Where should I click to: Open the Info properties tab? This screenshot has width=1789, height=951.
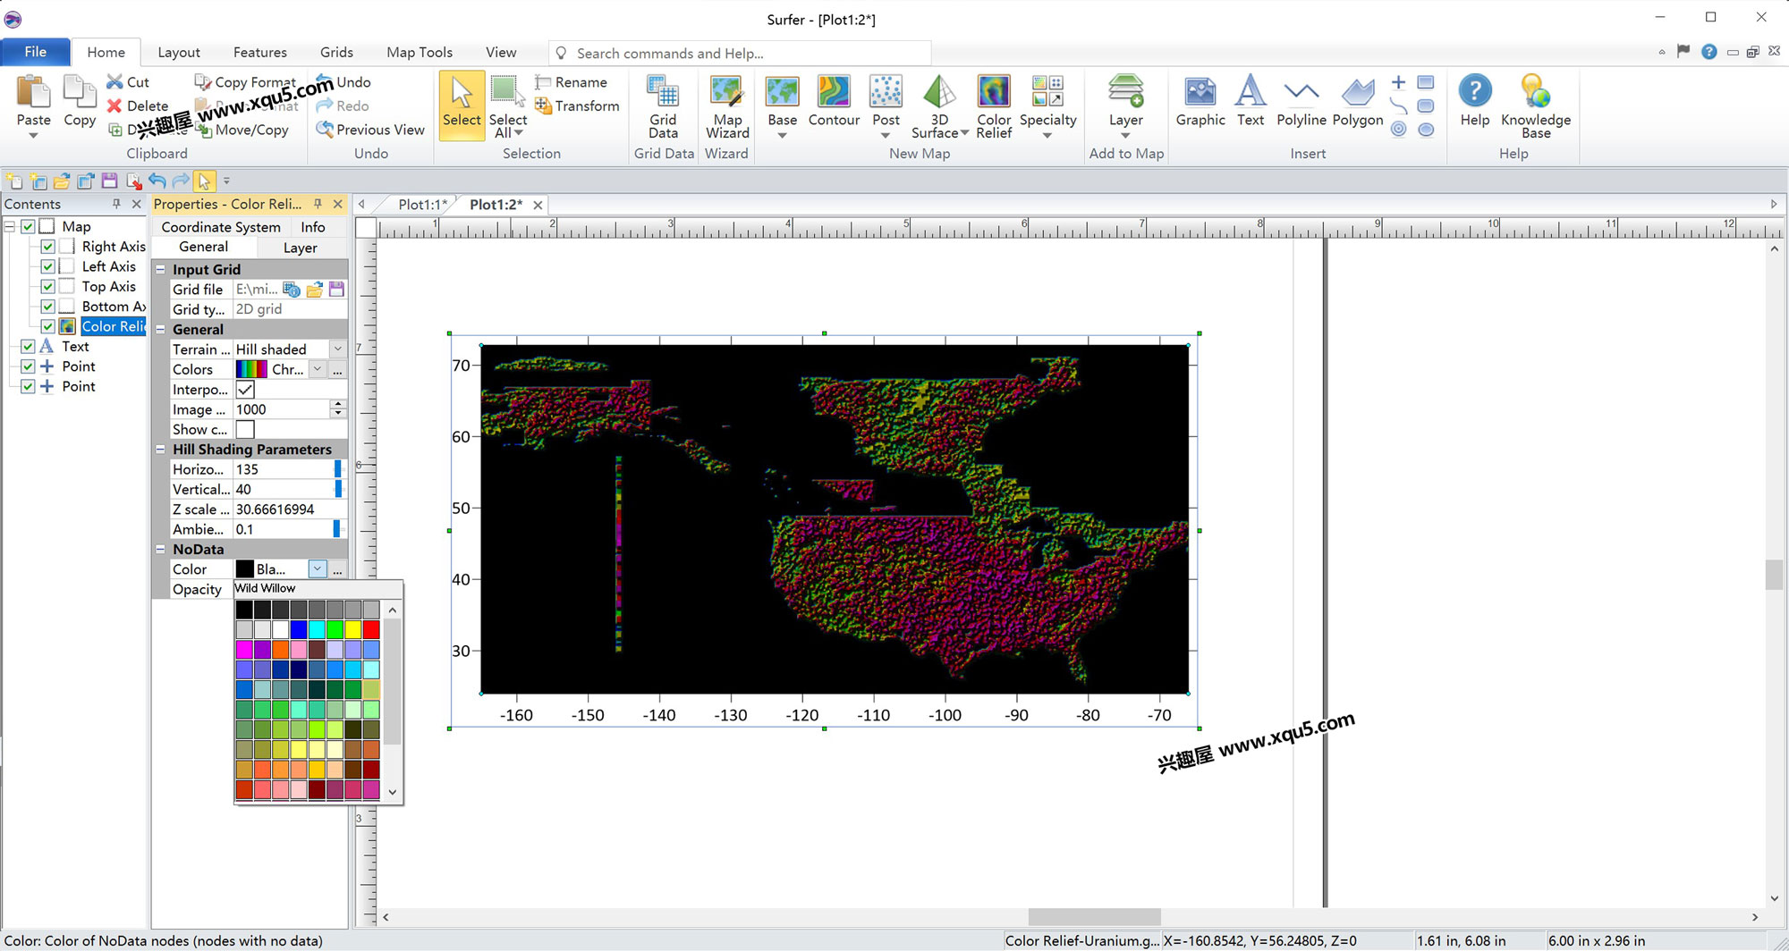coord(313,227)
